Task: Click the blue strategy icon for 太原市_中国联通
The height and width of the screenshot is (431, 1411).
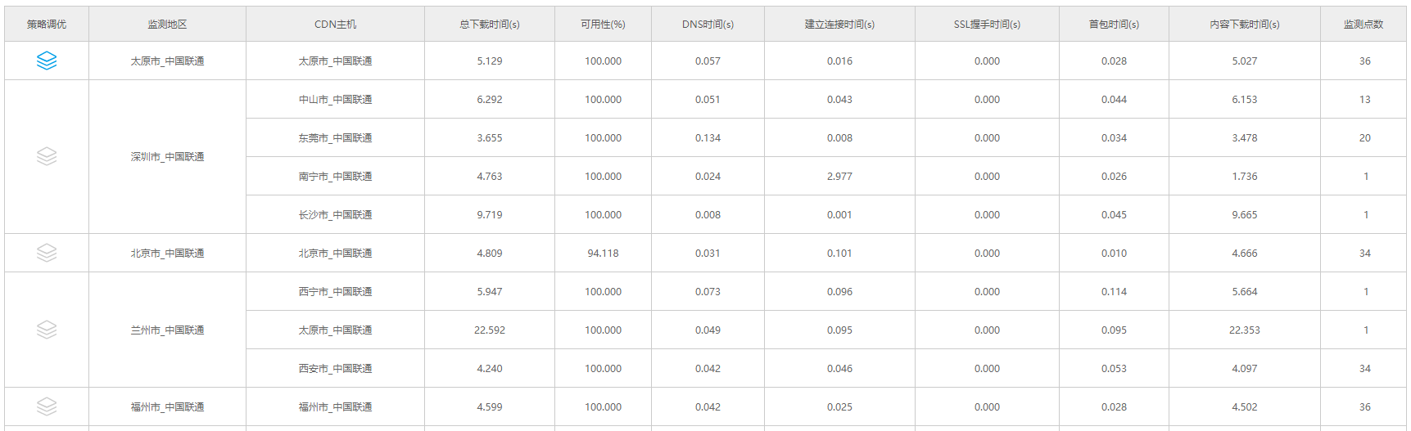Action: coord(47,61)
